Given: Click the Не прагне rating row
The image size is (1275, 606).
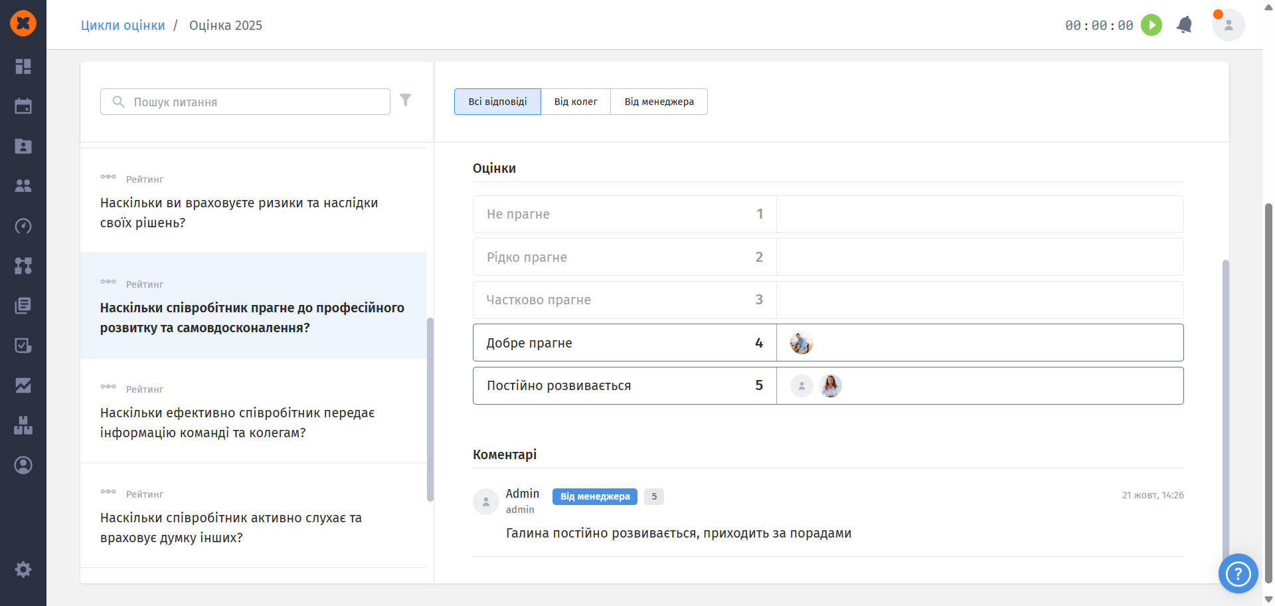Looking at the screenshot, I should point(828,214).
